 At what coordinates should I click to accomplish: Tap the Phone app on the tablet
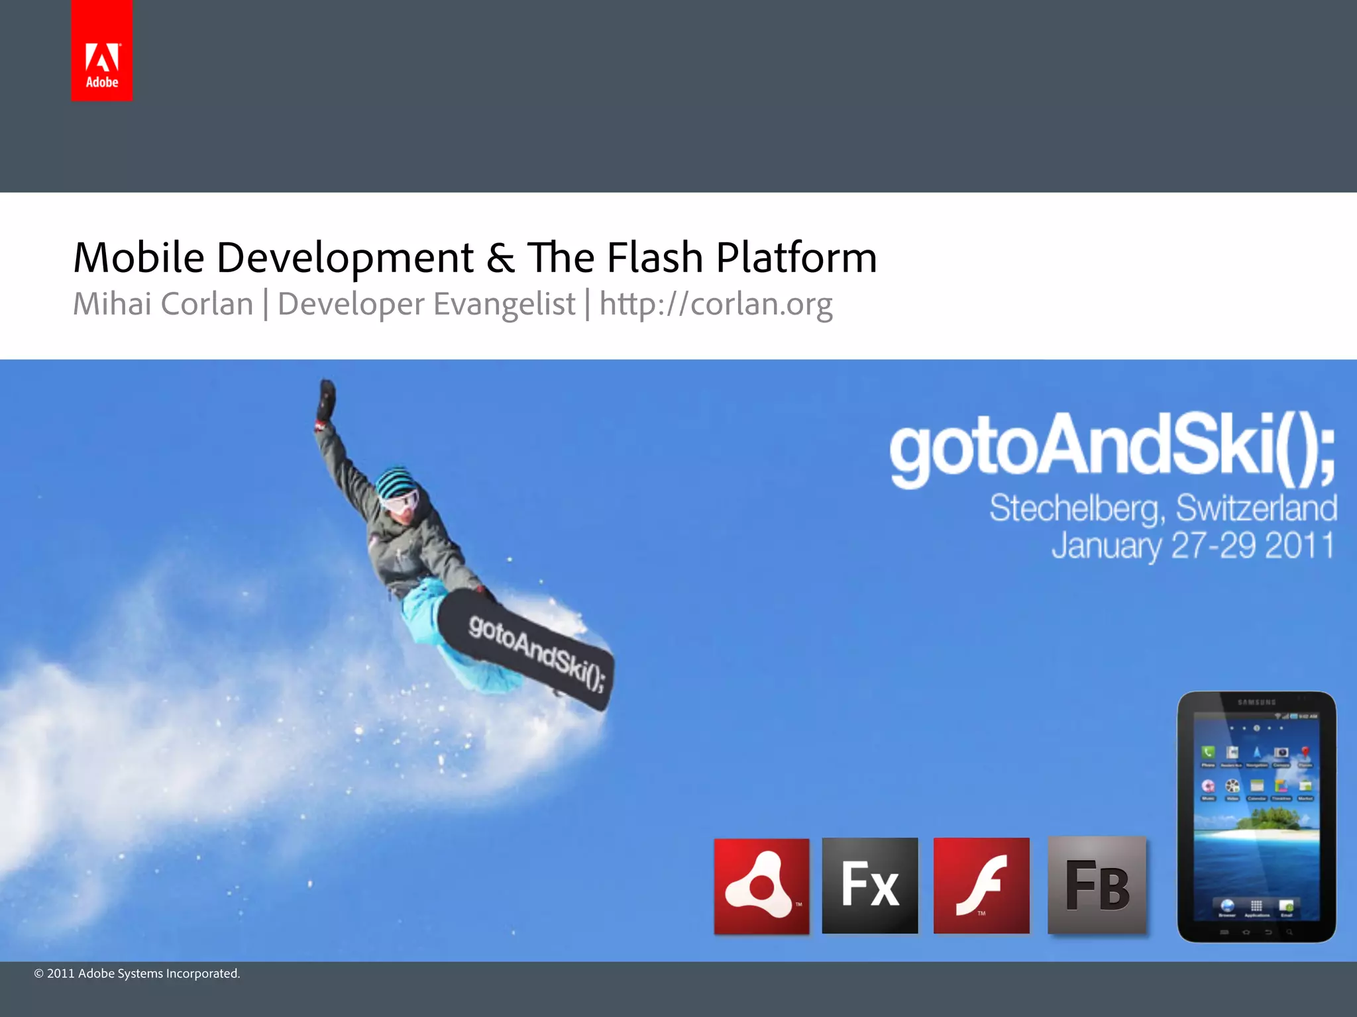(x=1208, y=753)
